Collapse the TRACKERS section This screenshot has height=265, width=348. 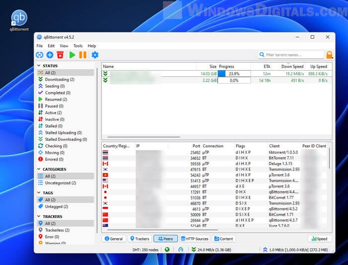[x=39, y=216]
